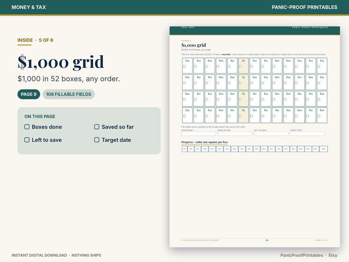Tick the Saved so far checkbox
The height and width of the screenshot is (262, 349).
(97, 127)
